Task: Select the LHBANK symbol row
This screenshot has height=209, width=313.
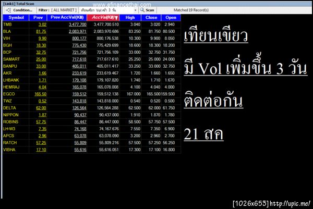Action: (x=92, y=80)
